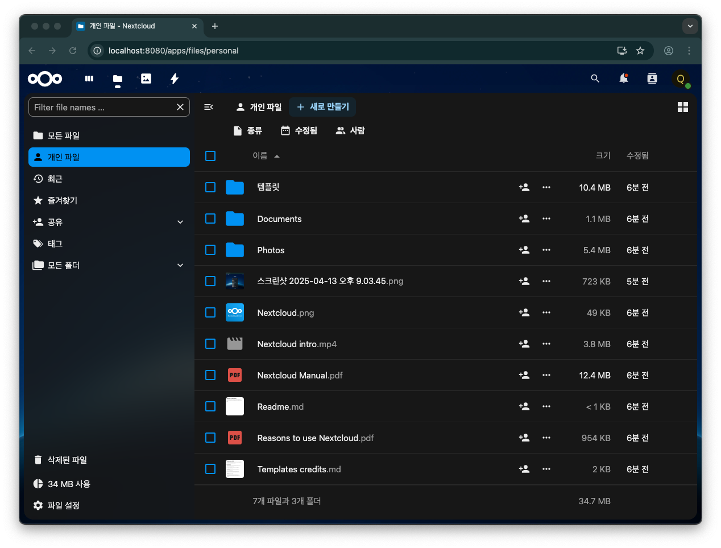Open the 종류 type filter dropdown

click(248, 131)
